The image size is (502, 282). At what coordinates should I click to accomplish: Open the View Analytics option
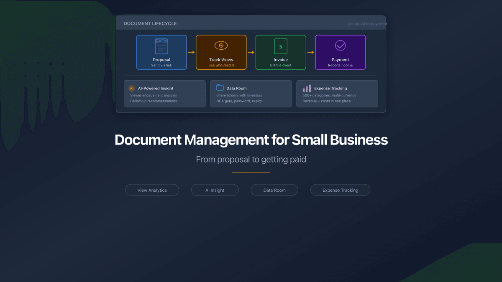pyautogui.click(x=152, y=190)
